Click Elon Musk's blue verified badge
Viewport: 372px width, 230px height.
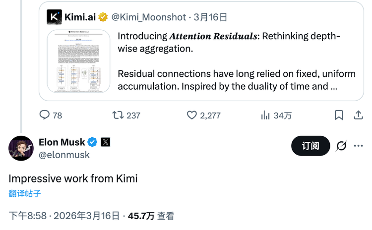(93, 142)
